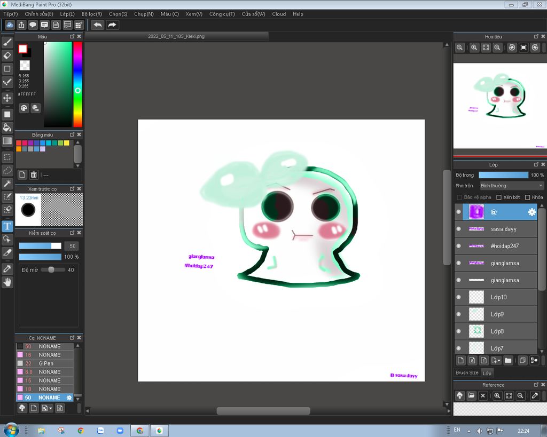Click the Độ mờ slider handle
Image resolution: width=547 pixels, height=437 pixels.
(x=51, y=270)
